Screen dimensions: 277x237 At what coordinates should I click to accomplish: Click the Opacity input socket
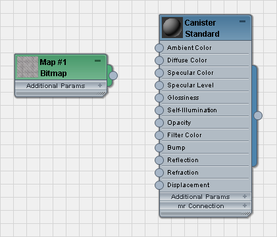coord(159,123)
